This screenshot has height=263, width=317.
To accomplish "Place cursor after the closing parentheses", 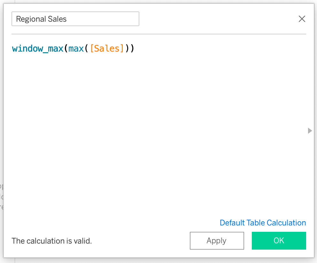I will [x=135, y=49].
